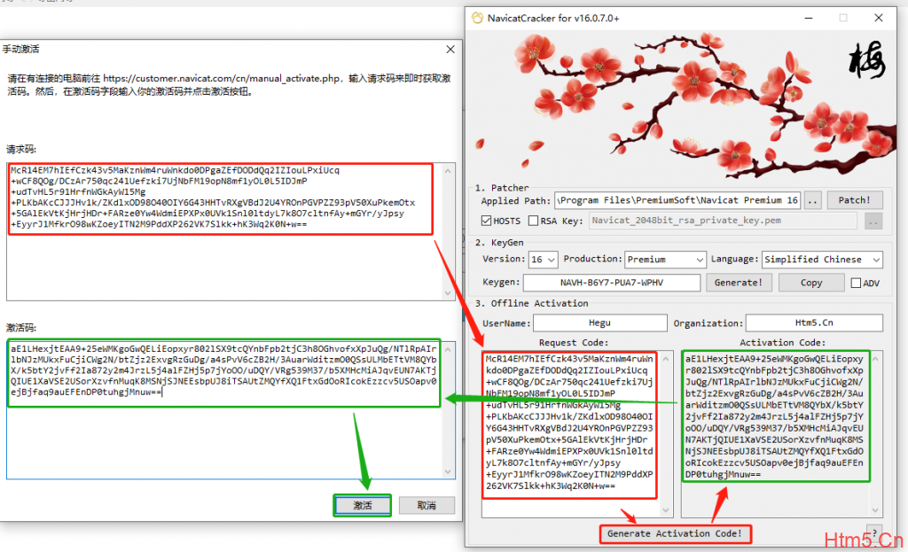Click the '2. KeyGen' section label
Viewport: 908px width, 552px height.
[x=499, y=243]
